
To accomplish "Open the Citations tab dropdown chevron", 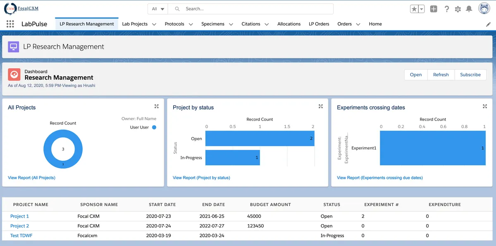I will pyautogui.click(x=267, y=24).
